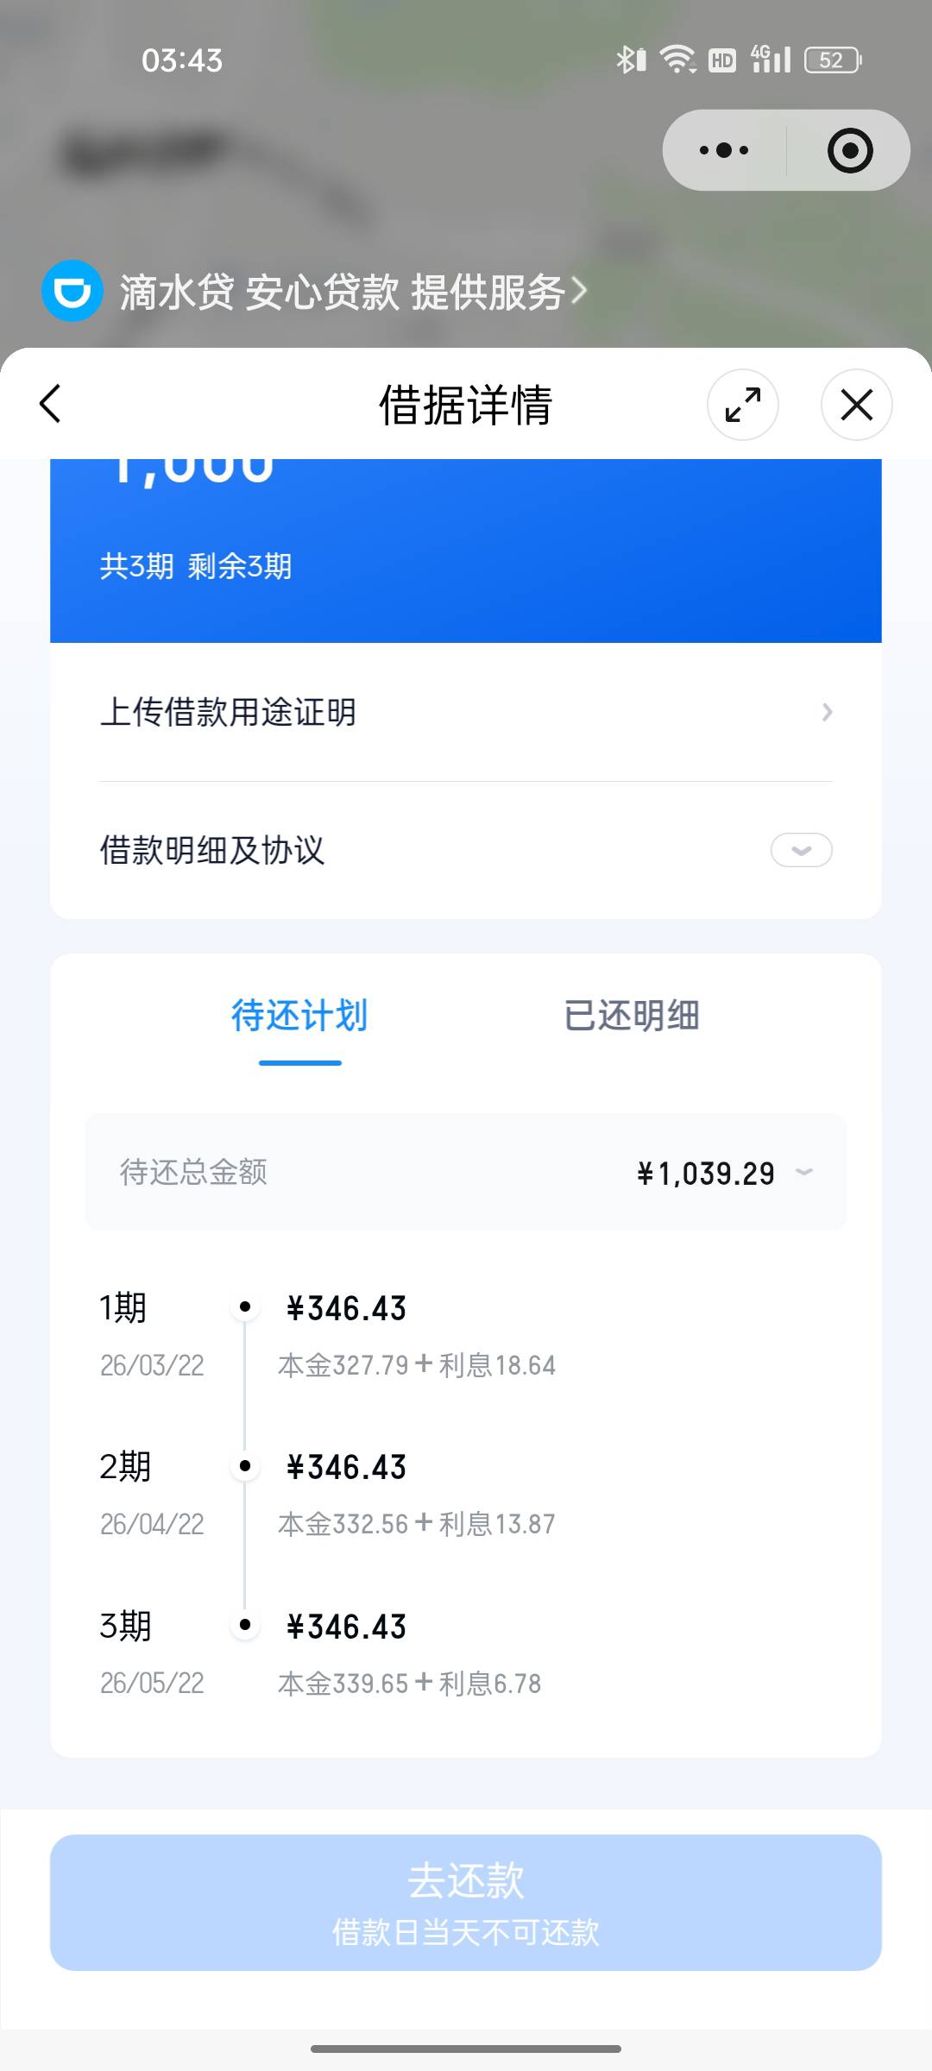
Task: Open mini program more options menu
Action: coord(725,151)
